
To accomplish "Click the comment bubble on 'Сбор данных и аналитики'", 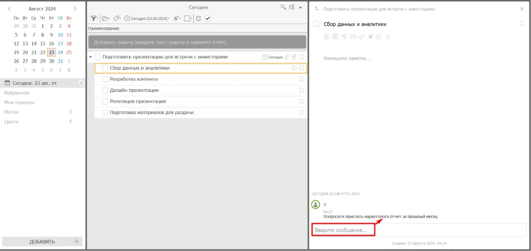I will (293, 68).
